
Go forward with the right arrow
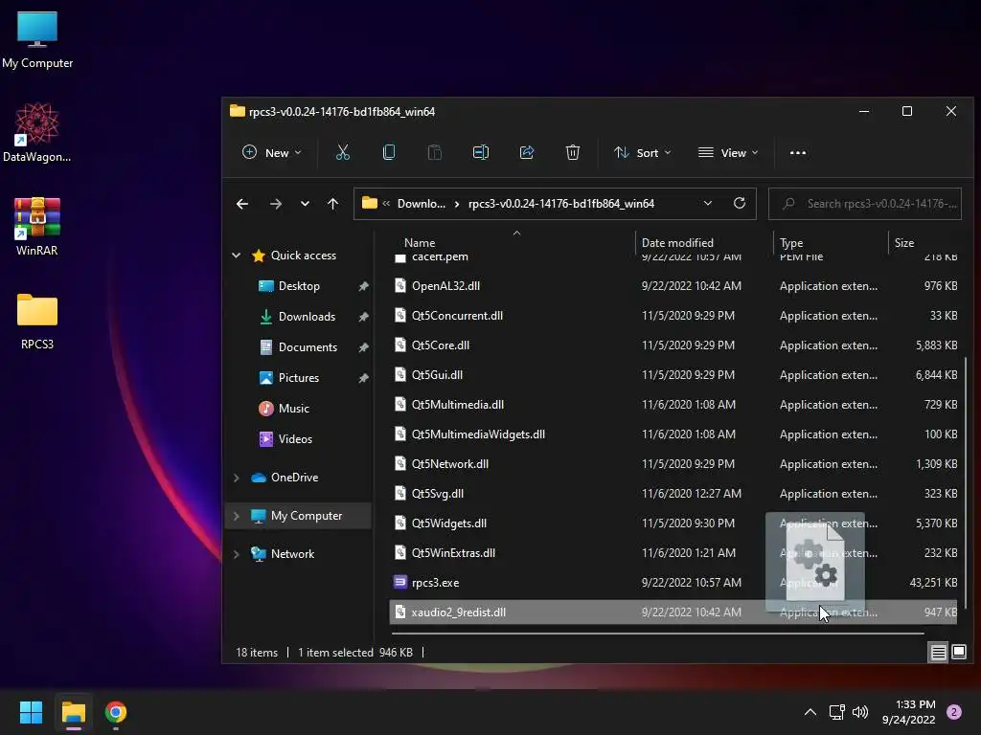point(275,204)
